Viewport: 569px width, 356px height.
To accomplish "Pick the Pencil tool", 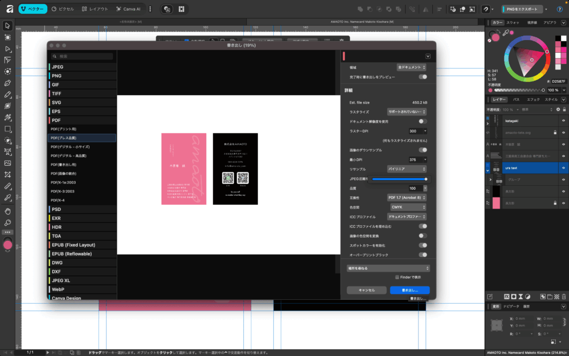I will pos(8,94).
